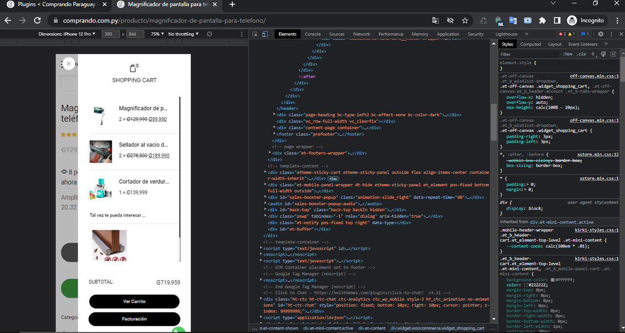Expand the et-footers-wrapper div node

(x=270, y=153)
